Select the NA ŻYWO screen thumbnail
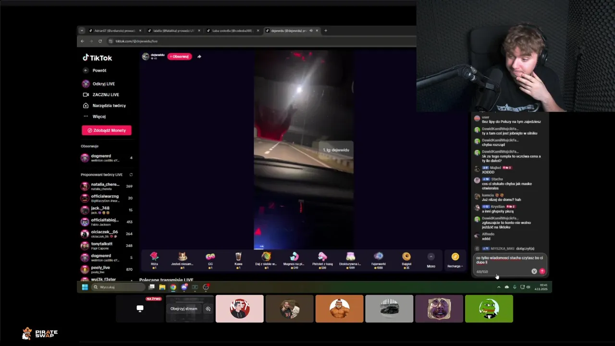Image resolution: width=615 pixels, height=346 pixels. (x=140, y=309)
